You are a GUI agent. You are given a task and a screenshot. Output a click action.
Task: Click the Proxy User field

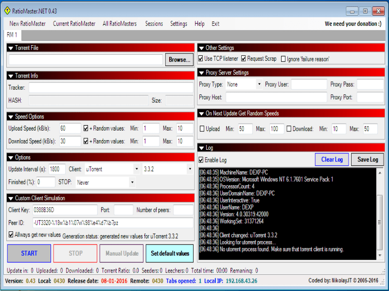[x=309, y=84]
